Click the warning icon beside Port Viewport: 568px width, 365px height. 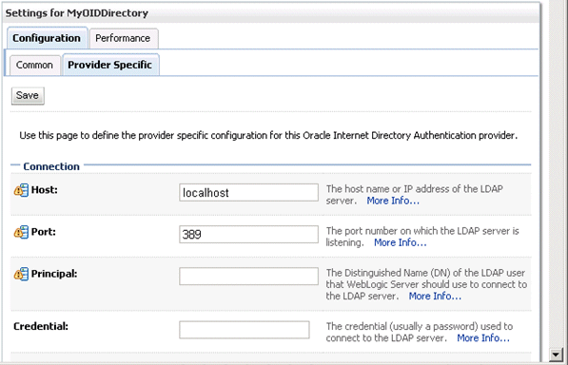(x=21, y=232)
